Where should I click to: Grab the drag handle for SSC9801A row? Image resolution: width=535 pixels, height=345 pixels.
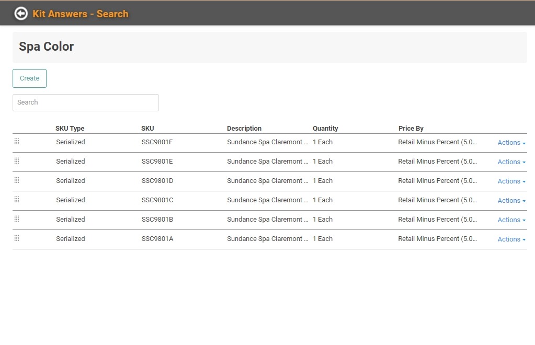tap(17, 239)
